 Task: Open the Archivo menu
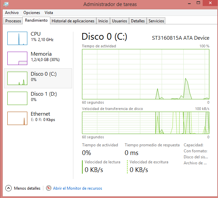tap(12, 13)
